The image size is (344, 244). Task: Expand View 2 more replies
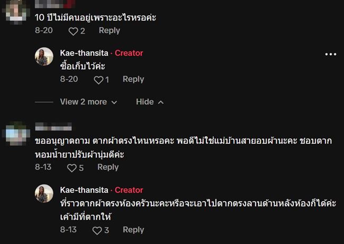coord(88,102)
